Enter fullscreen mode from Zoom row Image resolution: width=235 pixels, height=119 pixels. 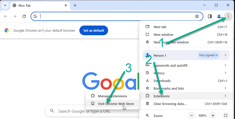(x=225, y=115)
